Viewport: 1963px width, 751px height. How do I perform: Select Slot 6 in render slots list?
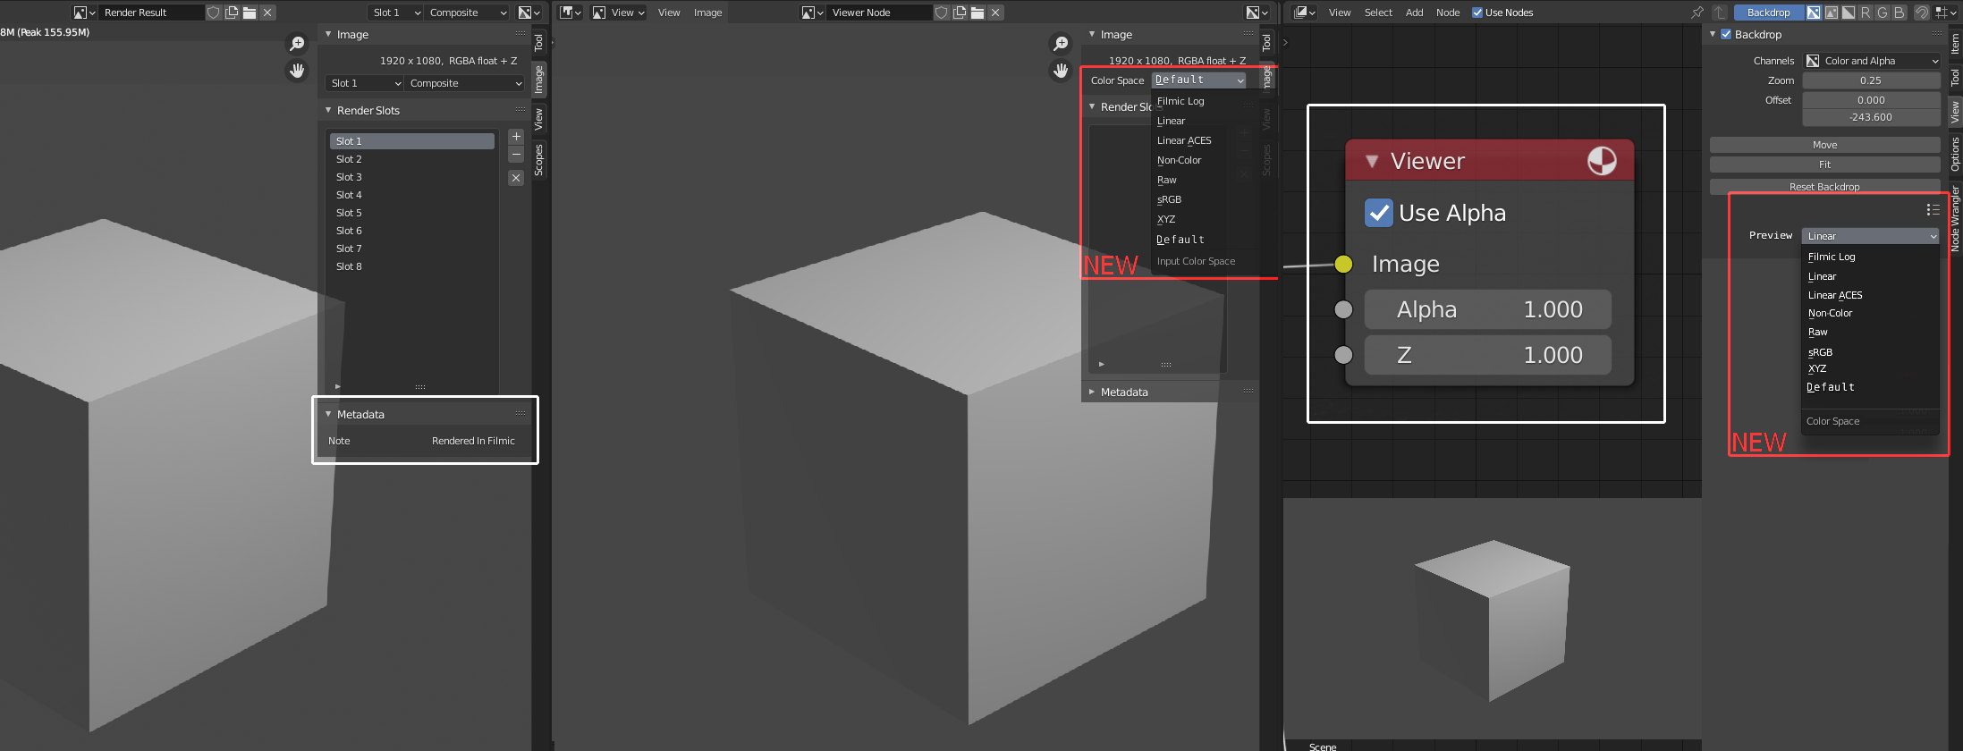coord(411,231)
